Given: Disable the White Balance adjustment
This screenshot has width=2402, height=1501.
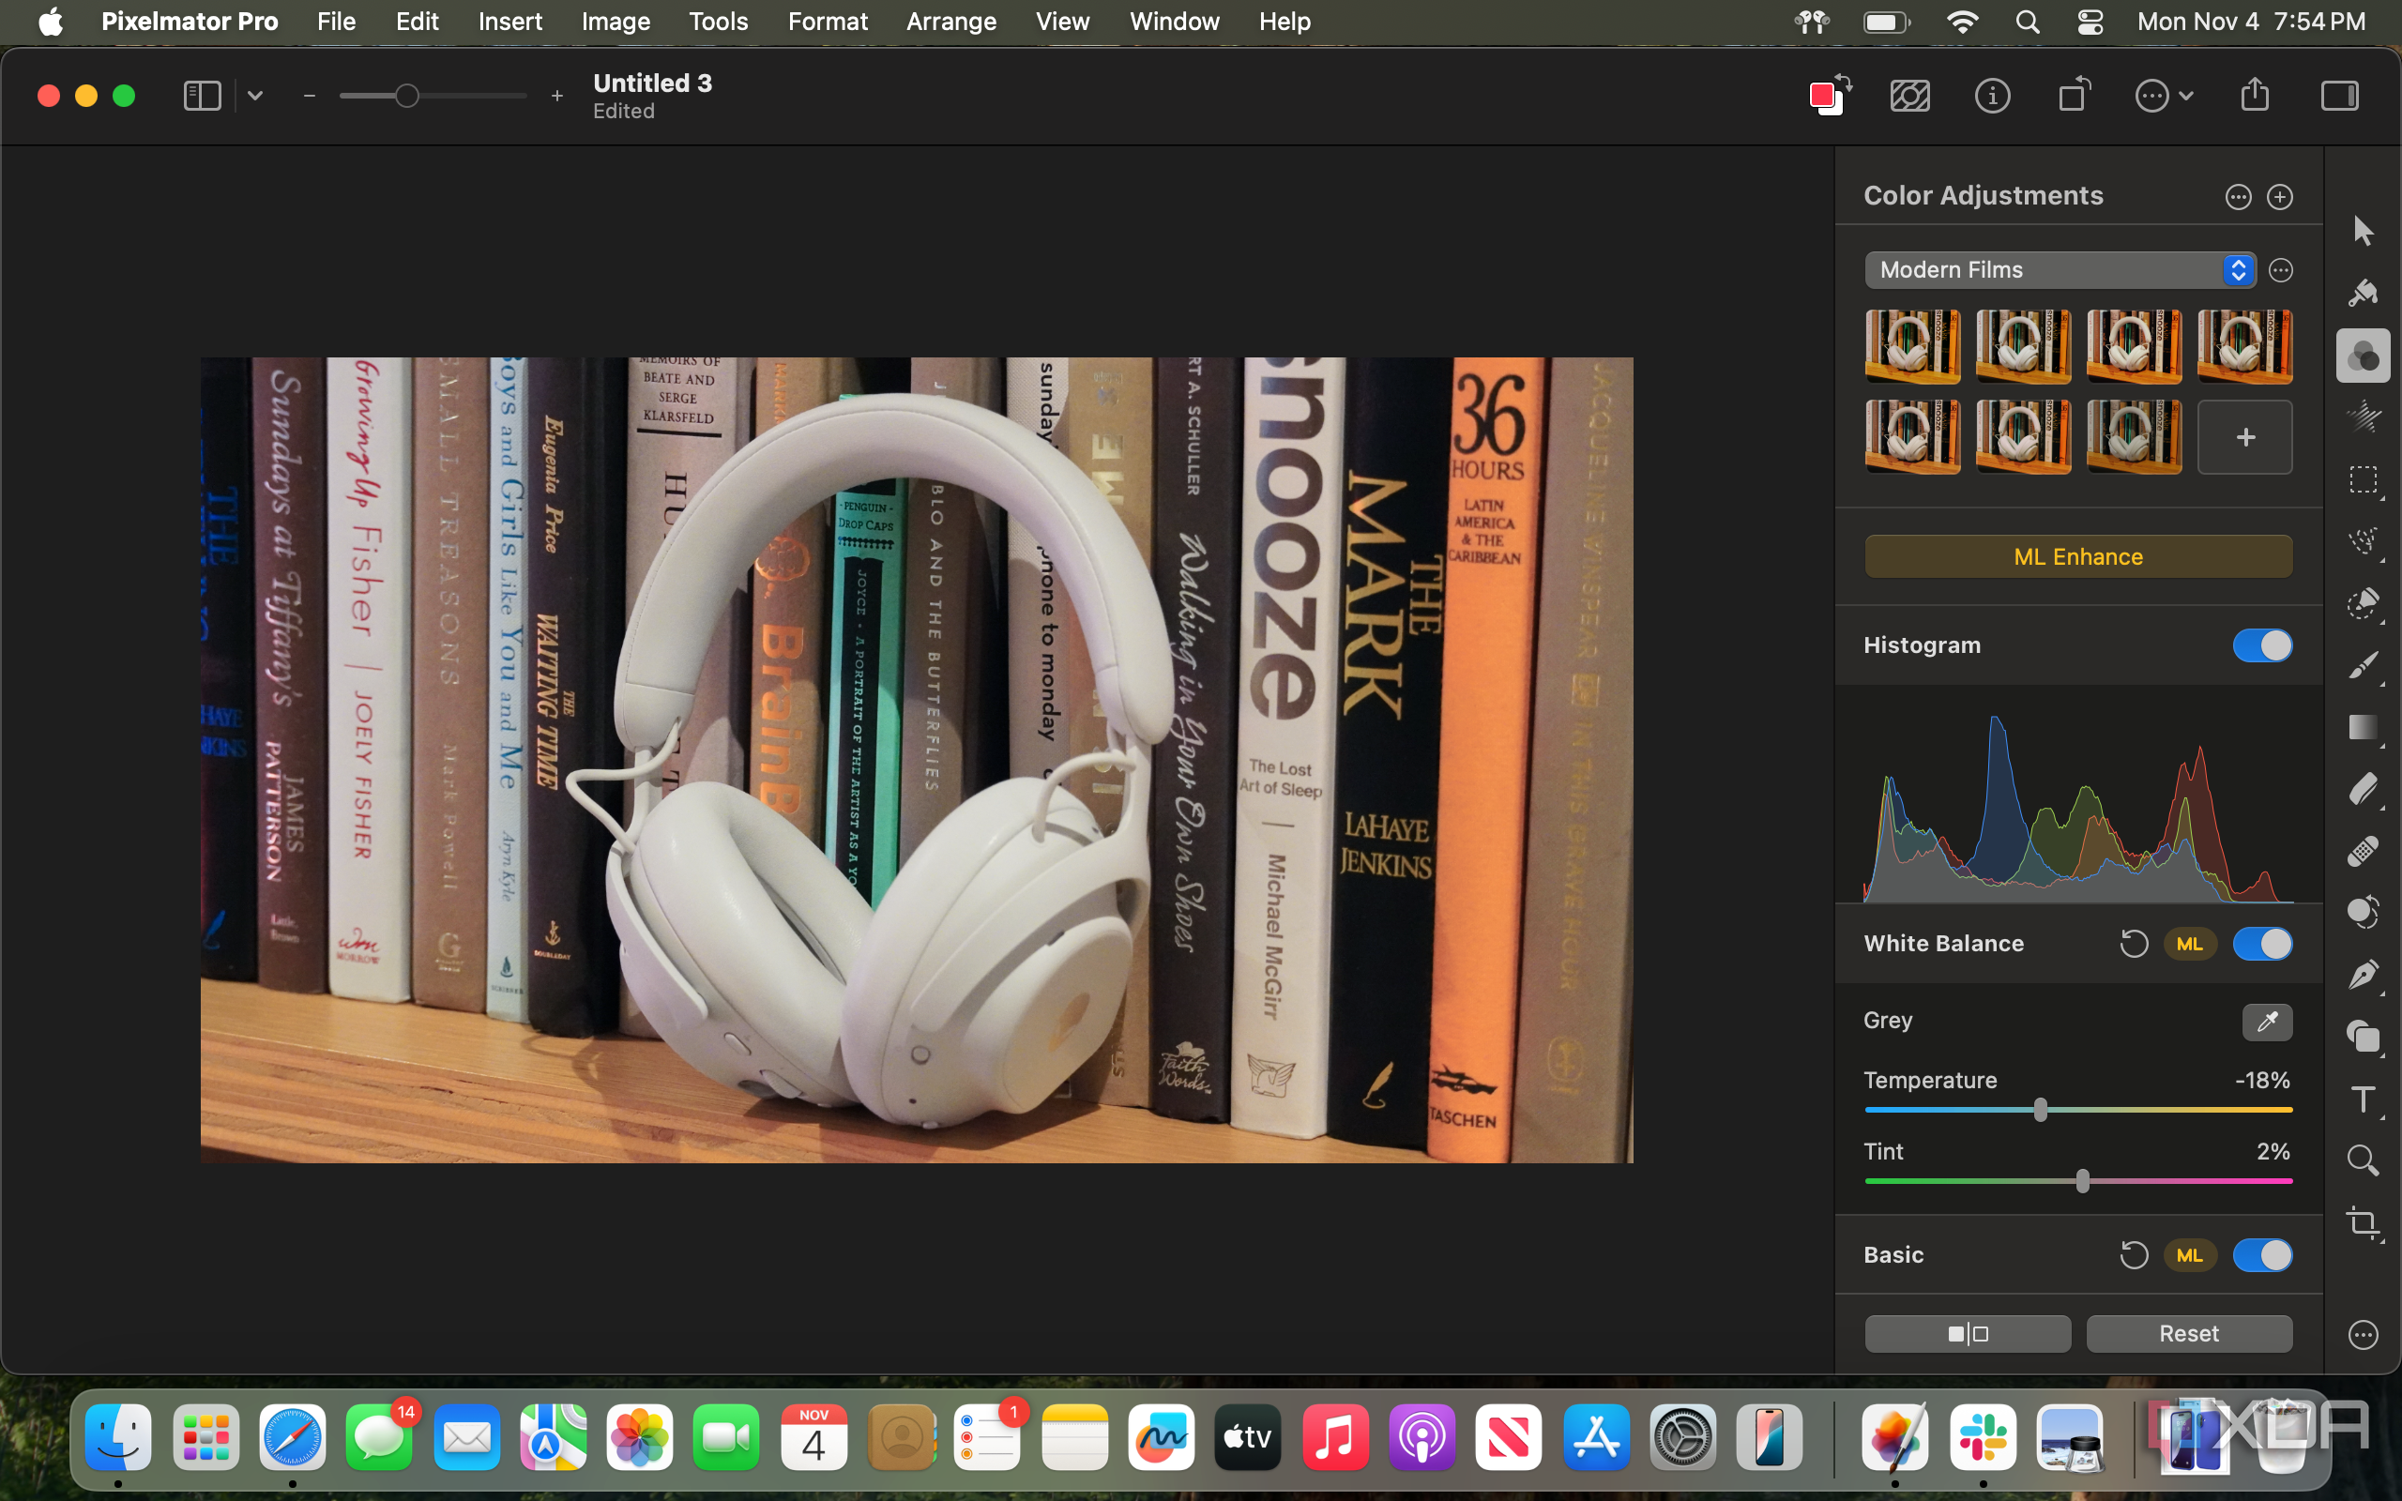Looking at the screenshot, I should click(x=2265, y=943).
